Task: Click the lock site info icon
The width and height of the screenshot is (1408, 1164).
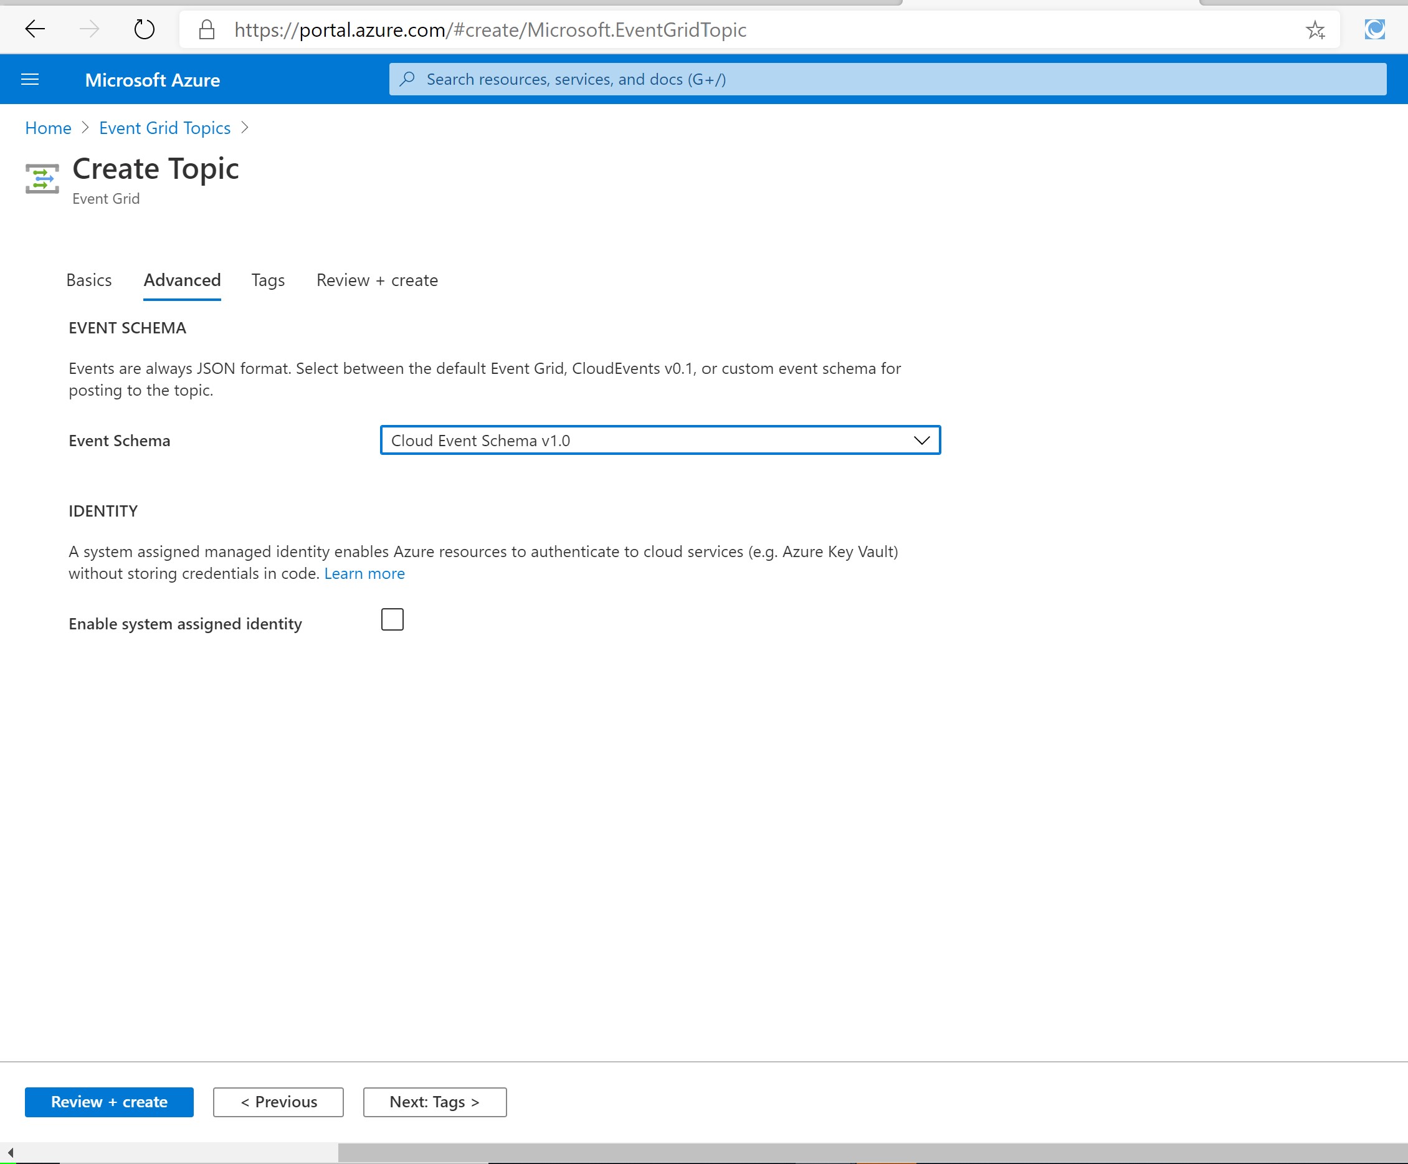Action: [x=207, y=29]
